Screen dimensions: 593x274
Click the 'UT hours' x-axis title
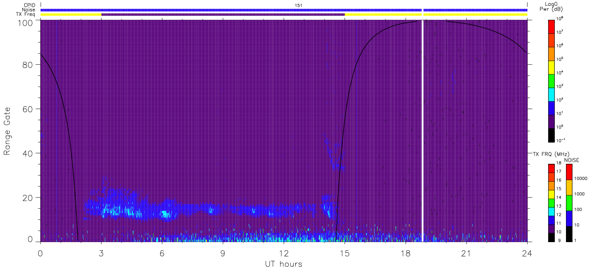[283, 264]
